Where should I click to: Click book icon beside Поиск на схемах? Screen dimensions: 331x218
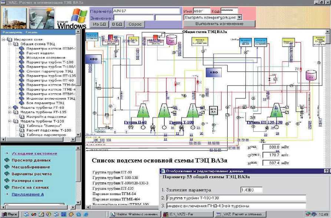pyautogui.click(x=7, y=187)
